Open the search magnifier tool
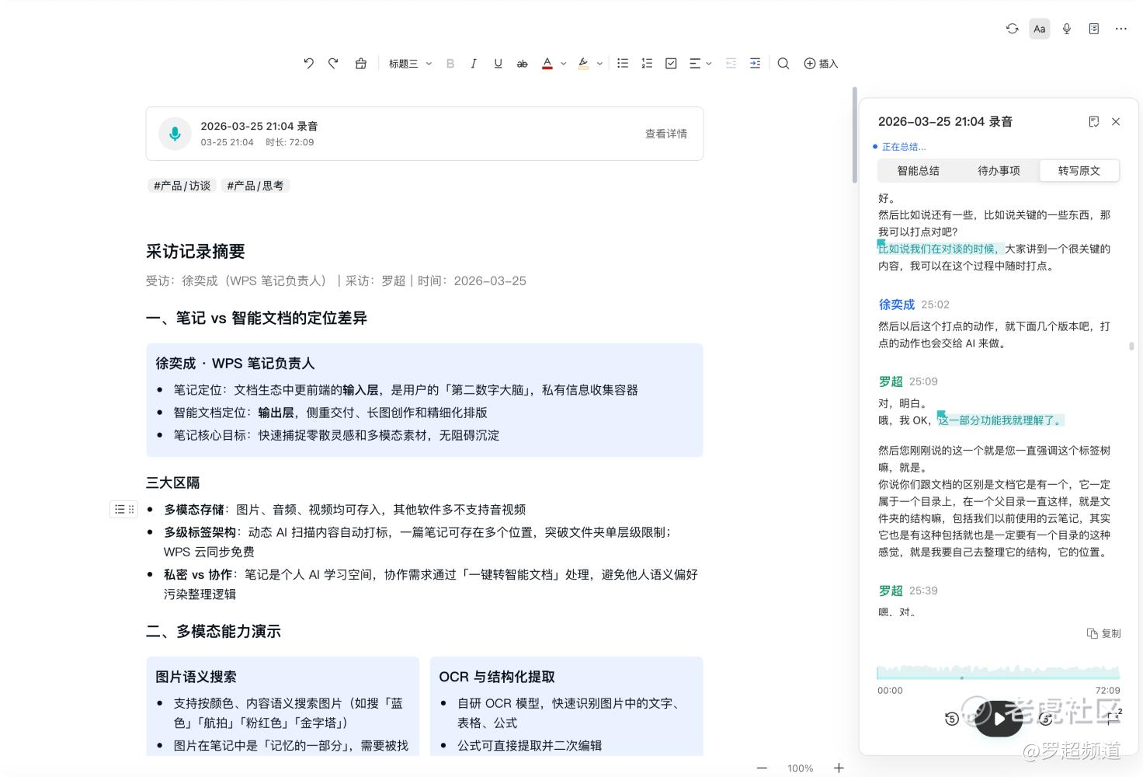Screen dimensions: 1143x777 pyautogui.click(x=783, y=64)
